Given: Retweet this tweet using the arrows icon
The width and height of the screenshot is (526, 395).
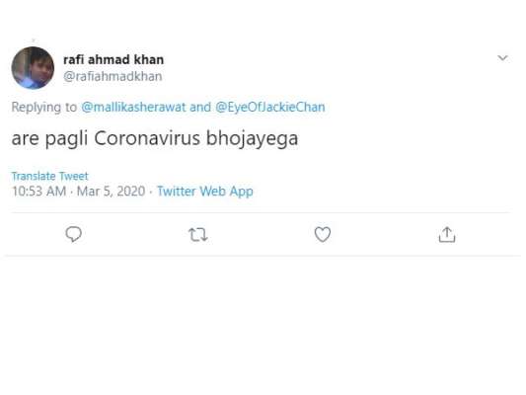Looking at the screenshot, I should tap(198, 235).
